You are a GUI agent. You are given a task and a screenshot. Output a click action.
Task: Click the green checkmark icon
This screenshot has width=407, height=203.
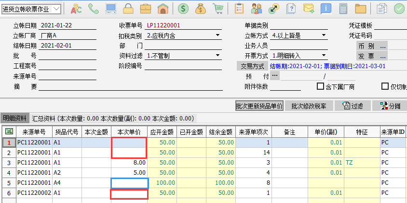click(x=399, y=9)
